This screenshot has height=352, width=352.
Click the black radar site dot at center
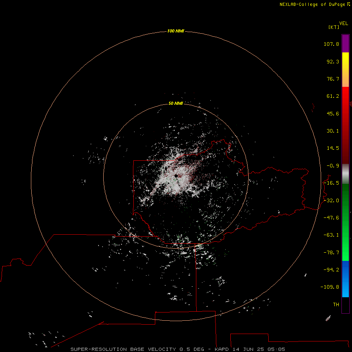[176, 176]
